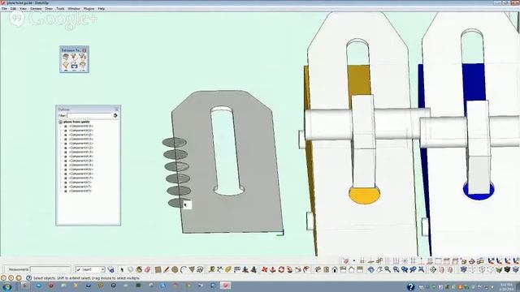The image size is (520, 292).
Task: Open the Outliner details arrow menu
Action: pos(115,115)
